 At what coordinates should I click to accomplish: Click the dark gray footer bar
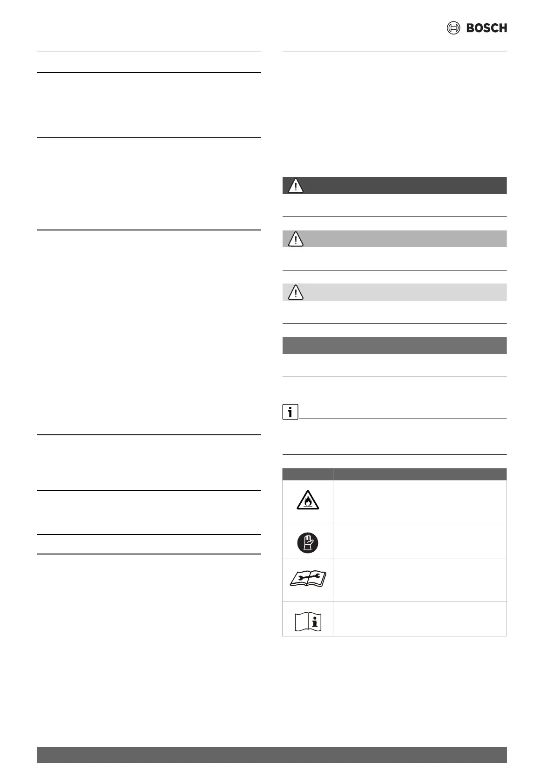click(271, 755)
